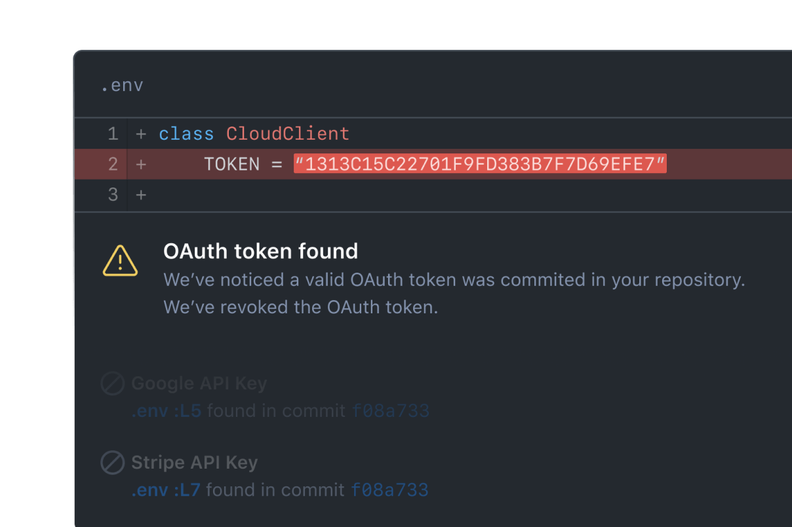Select line number 2 in the diff
The image size is (792, 527).
point(113,164)
